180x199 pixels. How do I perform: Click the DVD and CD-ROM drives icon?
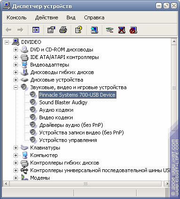[x=25, y=50]
